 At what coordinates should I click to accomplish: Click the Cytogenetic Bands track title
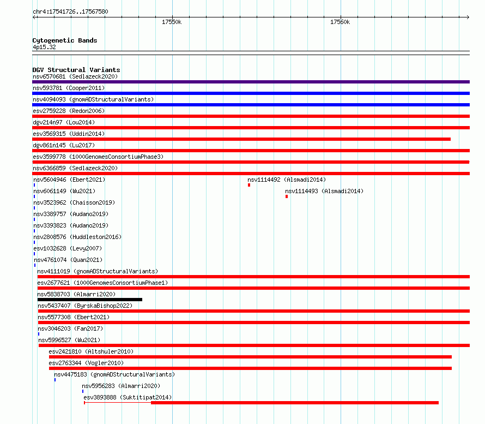pos(65,40)
